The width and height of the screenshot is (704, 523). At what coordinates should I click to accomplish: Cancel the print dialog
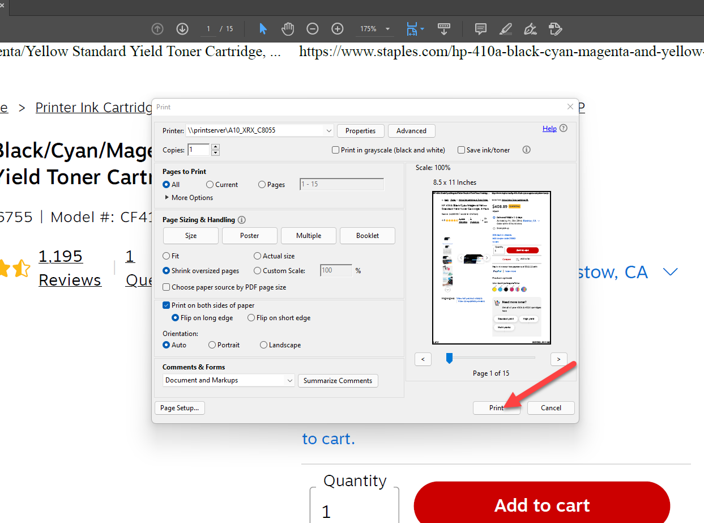pyautogui.click(x=551, y=408)
